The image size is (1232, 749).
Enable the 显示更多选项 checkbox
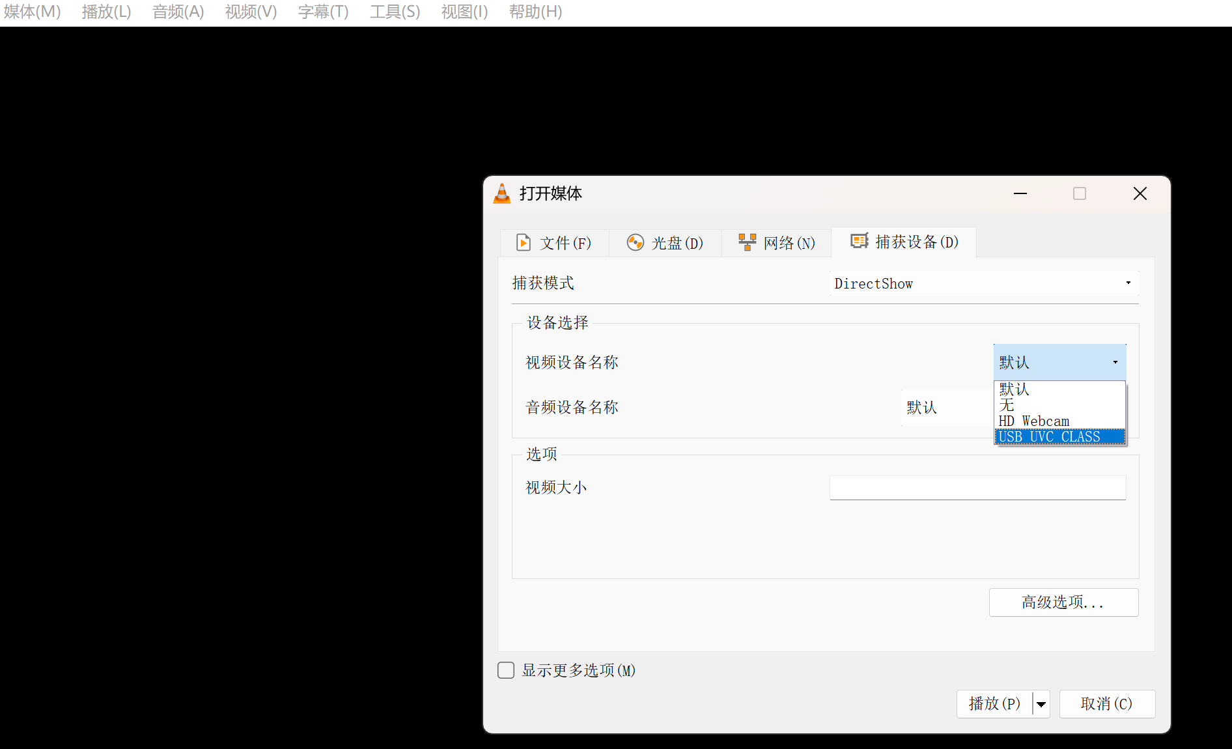point(506,670)
